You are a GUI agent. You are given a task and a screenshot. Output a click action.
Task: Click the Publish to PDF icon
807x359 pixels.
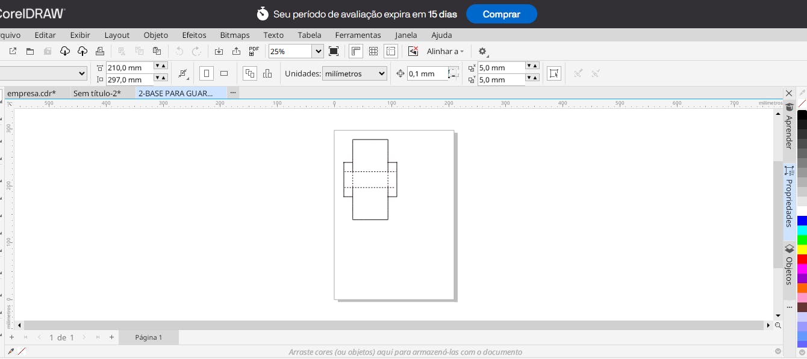click(x=254, y=51)
